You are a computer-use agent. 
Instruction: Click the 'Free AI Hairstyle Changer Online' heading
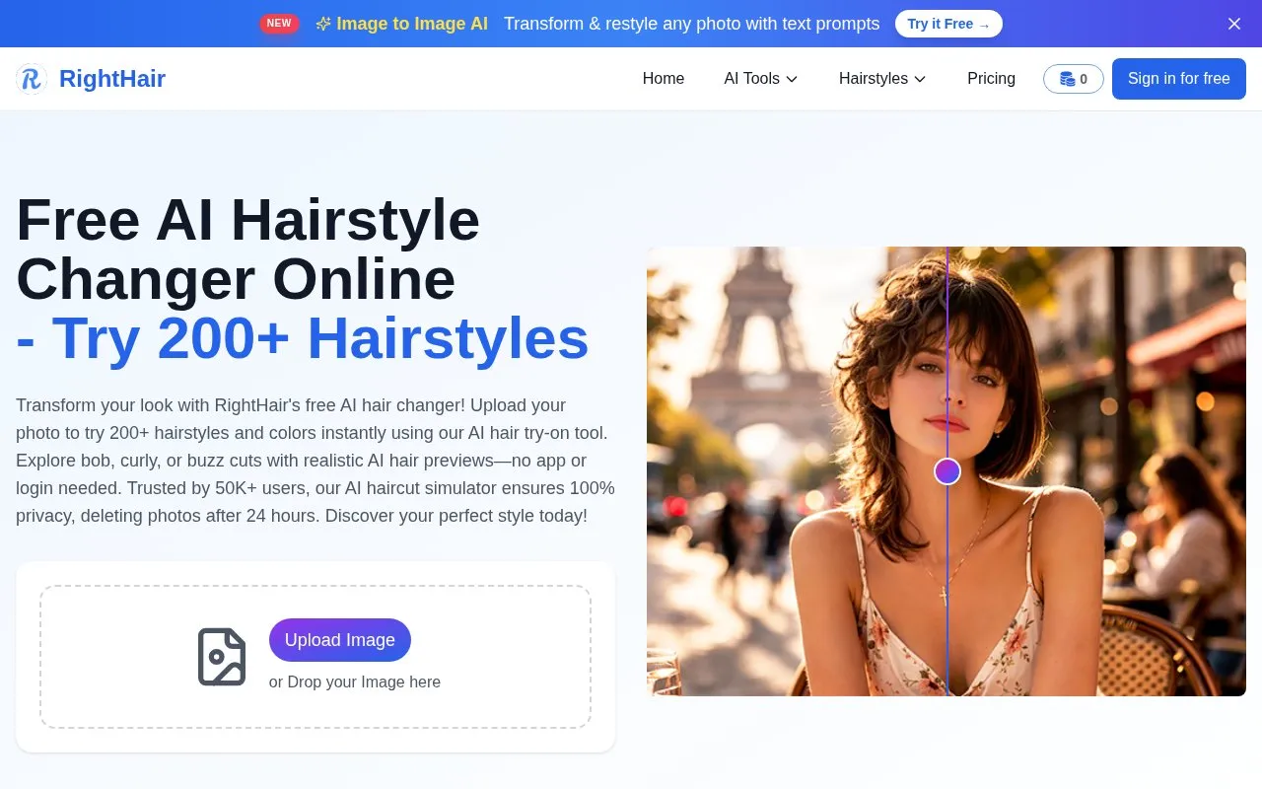click(247, 250)
